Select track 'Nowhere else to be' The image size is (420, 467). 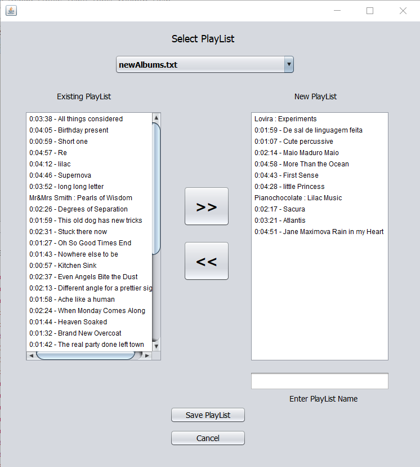[89, 254]
